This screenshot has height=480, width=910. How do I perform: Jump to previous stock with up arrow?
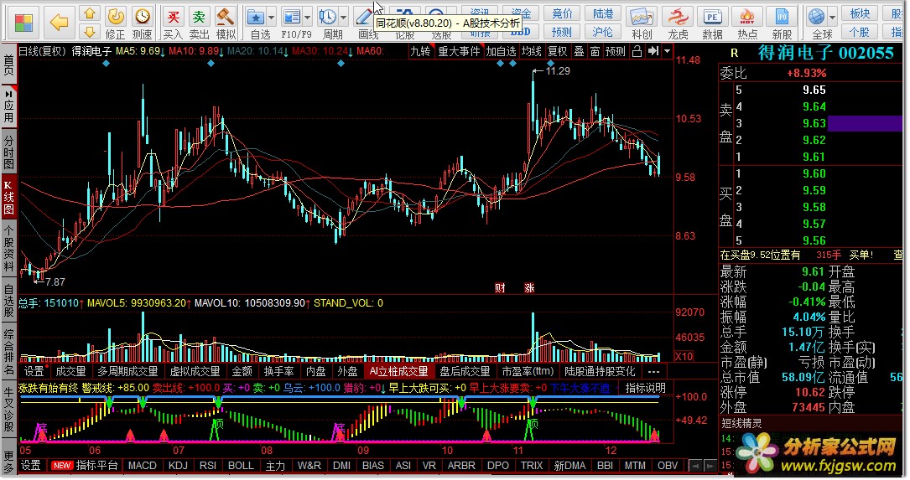(90, 14)
